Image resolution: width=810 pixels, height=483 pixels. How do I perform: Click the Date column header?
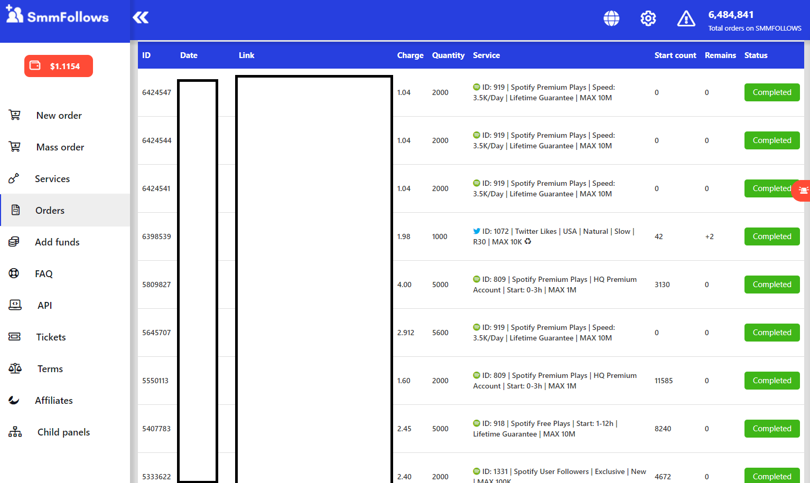189,55
